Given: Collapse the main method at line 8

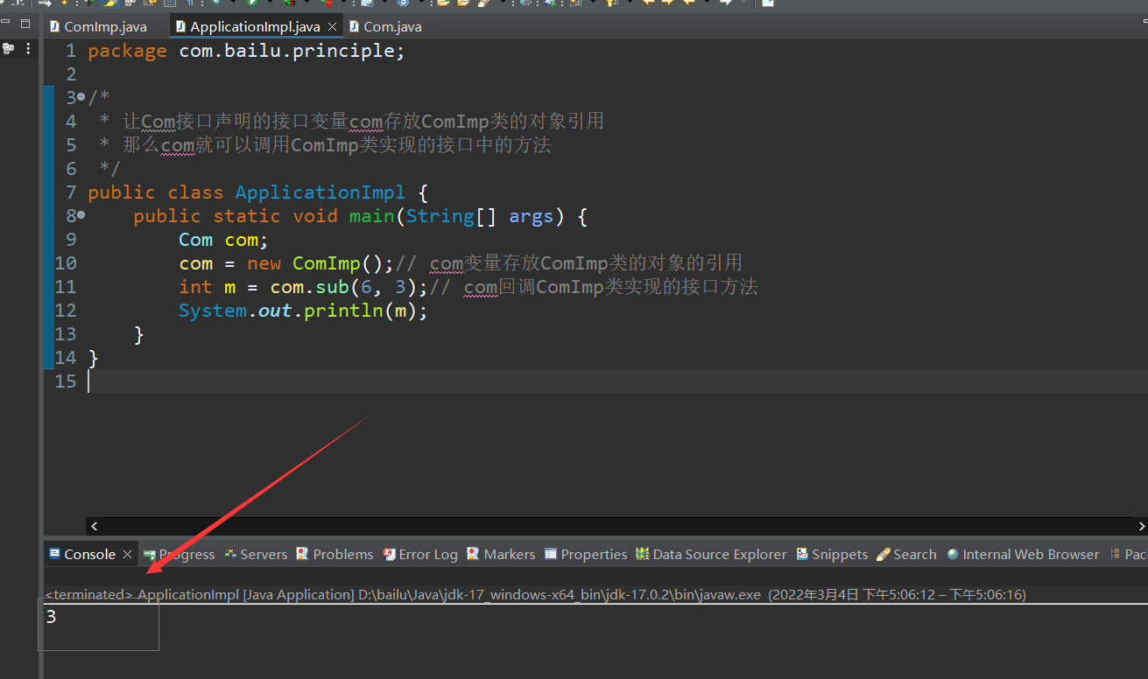Looking at the screenshot, I should (81, 215).
